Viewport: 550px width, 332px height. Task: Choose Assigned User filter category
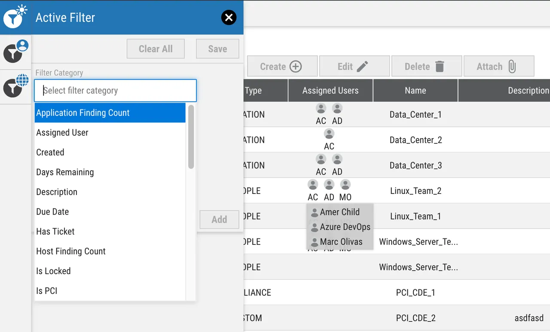(x=110, y=133)
